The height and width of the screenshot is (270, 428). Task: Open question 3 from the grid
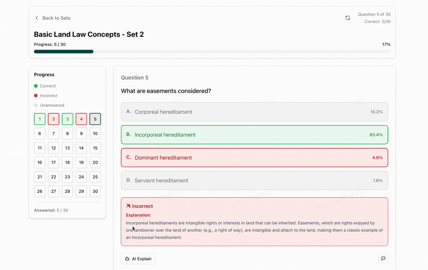[68, 119]
